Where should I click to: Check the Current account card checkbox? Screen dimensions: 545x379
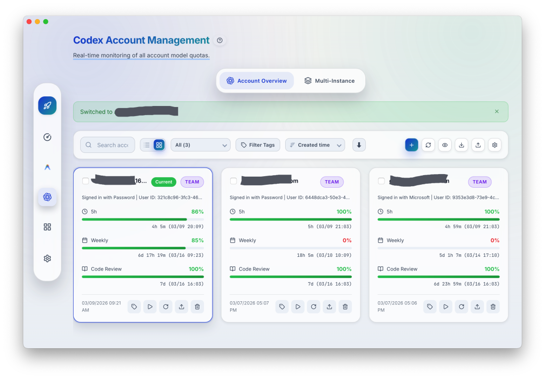point(85,181)
